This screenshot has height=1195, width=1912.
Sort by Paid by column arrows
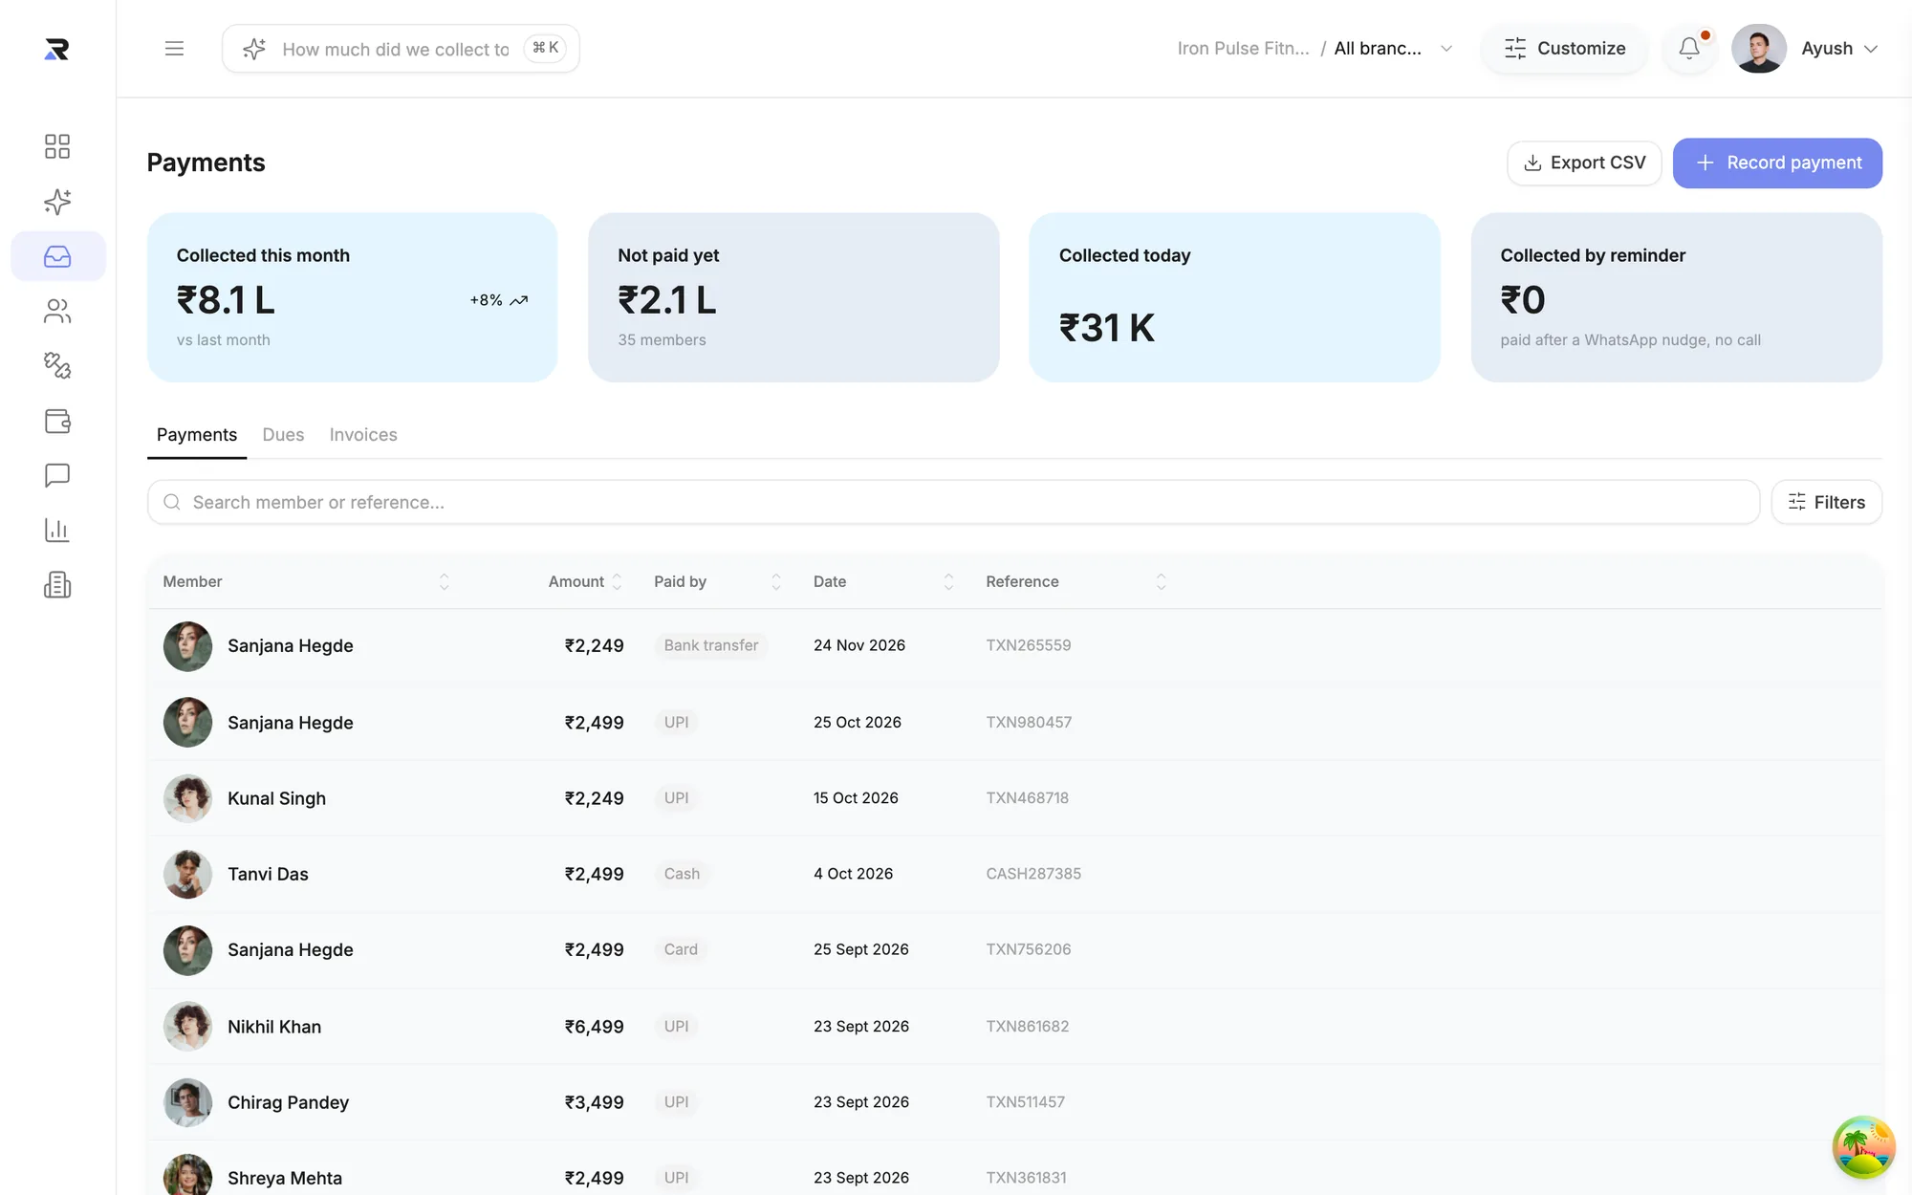coord(776,581)
